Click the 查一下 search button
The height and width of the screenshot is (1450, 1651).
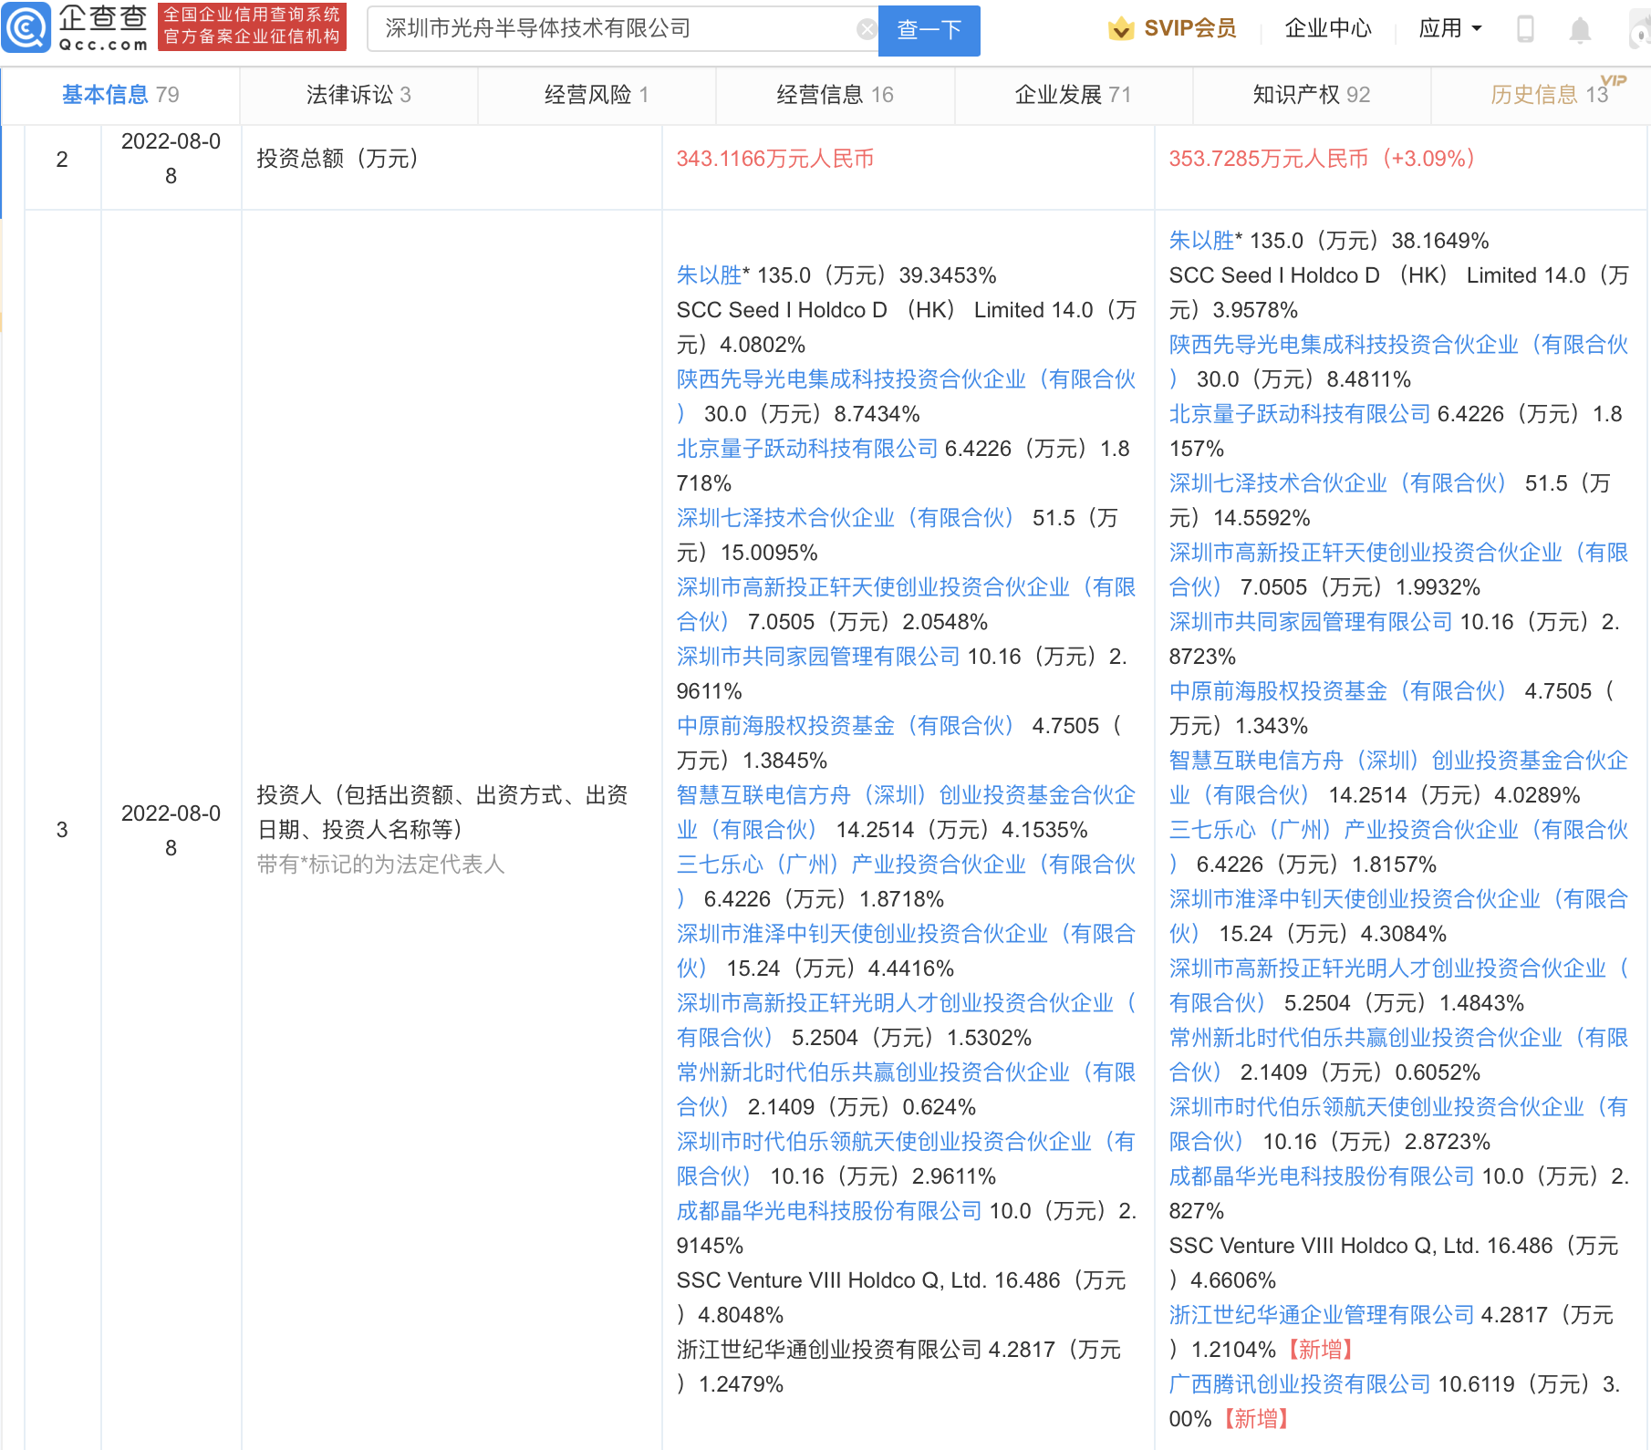pos(929,30)
